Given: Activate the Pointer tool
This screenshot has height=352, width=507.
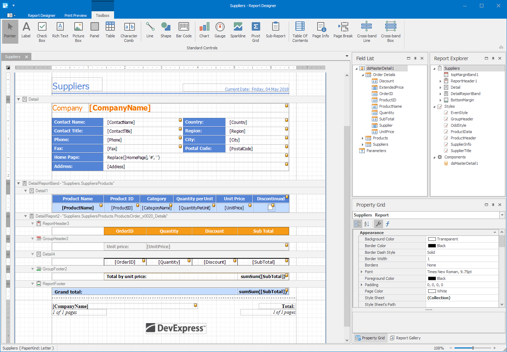Looking at the screenshot, I should [x=10, y=31].
